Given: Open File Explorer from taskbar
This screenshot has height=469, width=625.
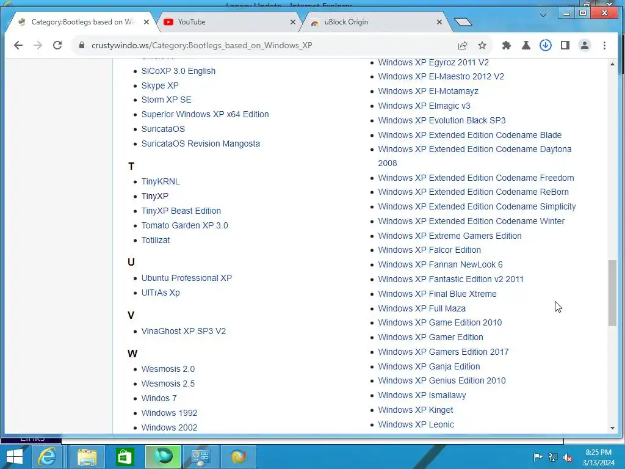Looking at the screenshot, I should point(87,457).
